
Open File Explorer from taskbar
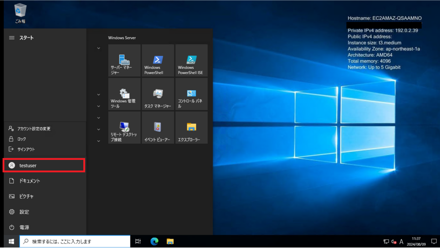click(x=170, y=241)
